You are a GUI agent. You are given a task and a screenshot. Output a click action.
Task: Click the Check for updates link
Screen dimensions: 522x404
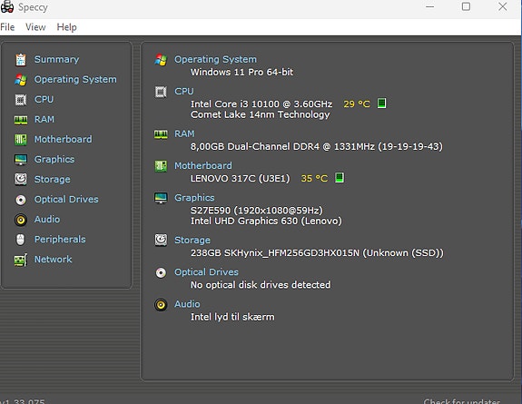[x=462, y=401]
